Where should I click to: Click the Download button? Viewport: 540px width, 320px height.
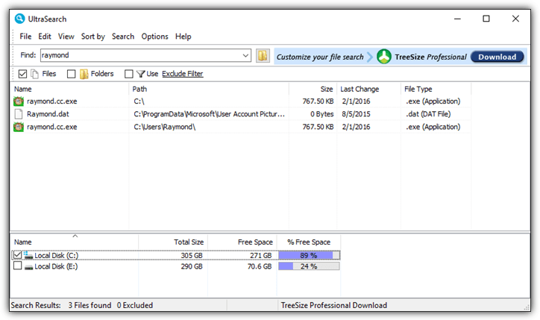tap(497, 57)
